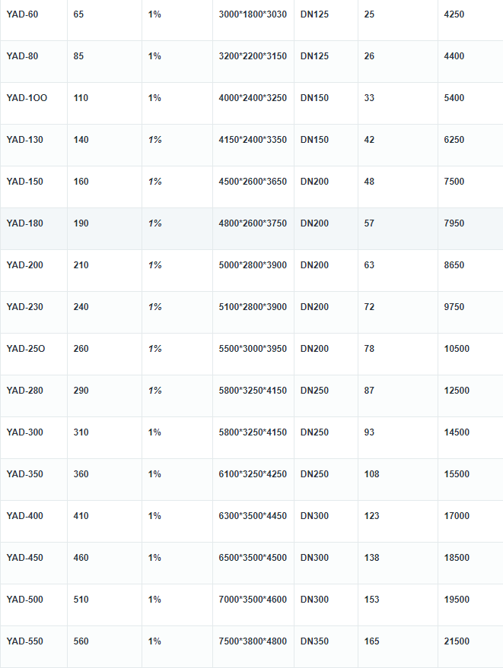
Task: Select the 1% cell in YAD-80 row
Action: (154, 56)
